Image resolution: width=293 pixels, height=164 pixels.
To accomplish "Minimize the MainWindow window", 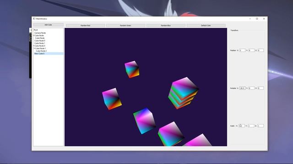I will coord(250,19).
